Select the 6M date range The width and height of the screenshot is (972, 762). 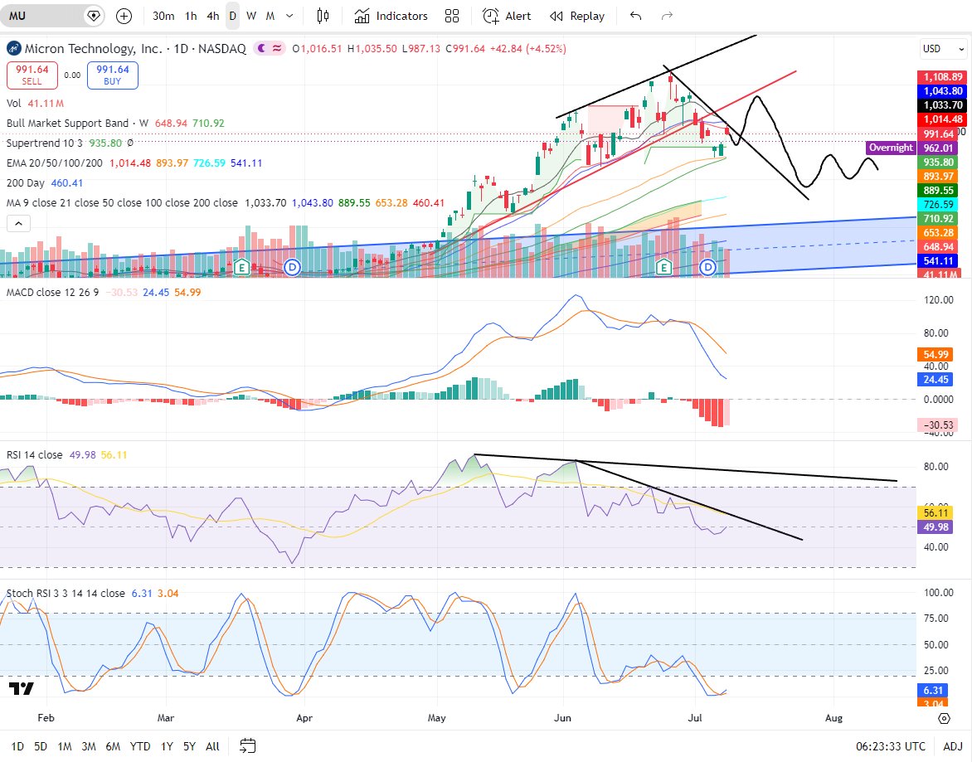(113, 746)
